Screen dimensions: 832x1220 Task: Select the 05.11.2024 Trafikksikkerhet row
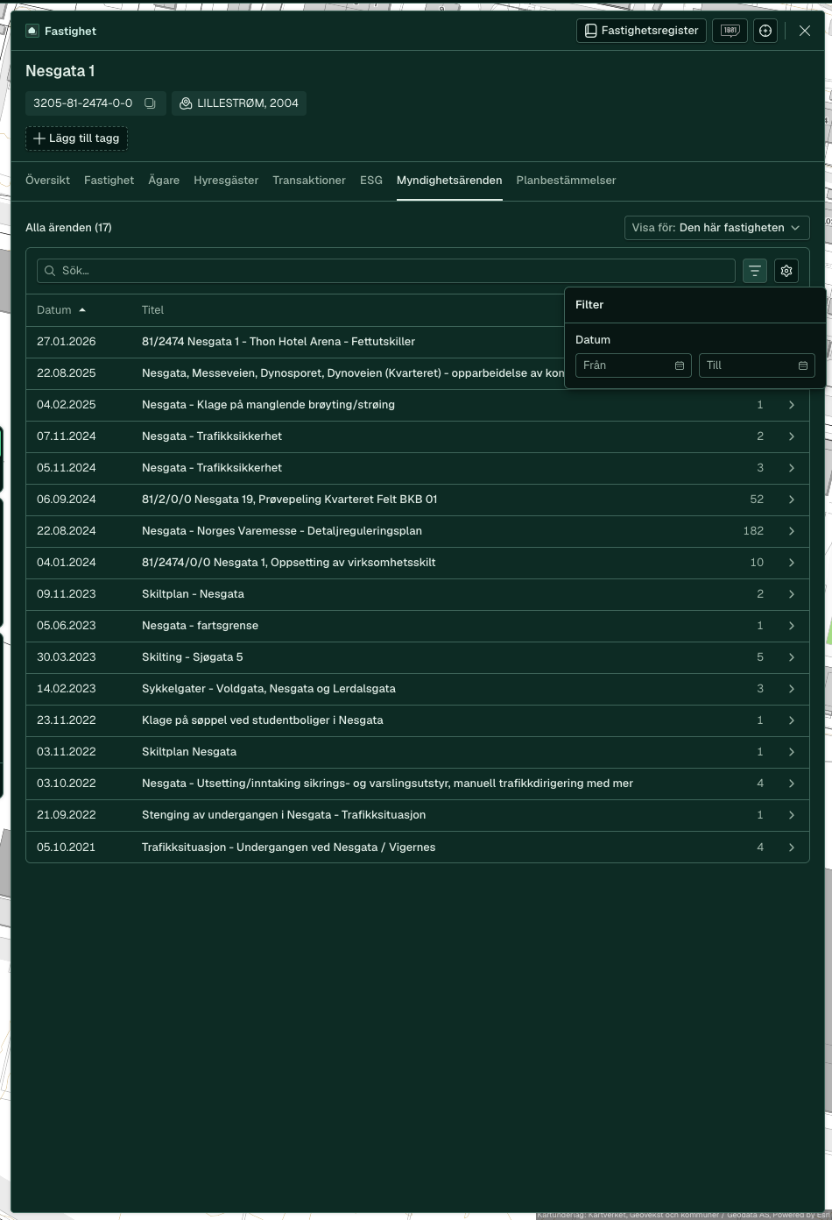(x=418, y=468)
